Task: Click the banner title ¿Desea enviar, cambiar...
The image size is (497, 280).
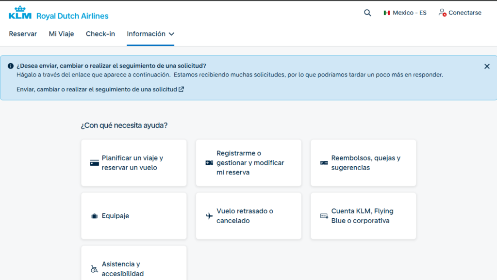Action: click(x=111, y=66)
